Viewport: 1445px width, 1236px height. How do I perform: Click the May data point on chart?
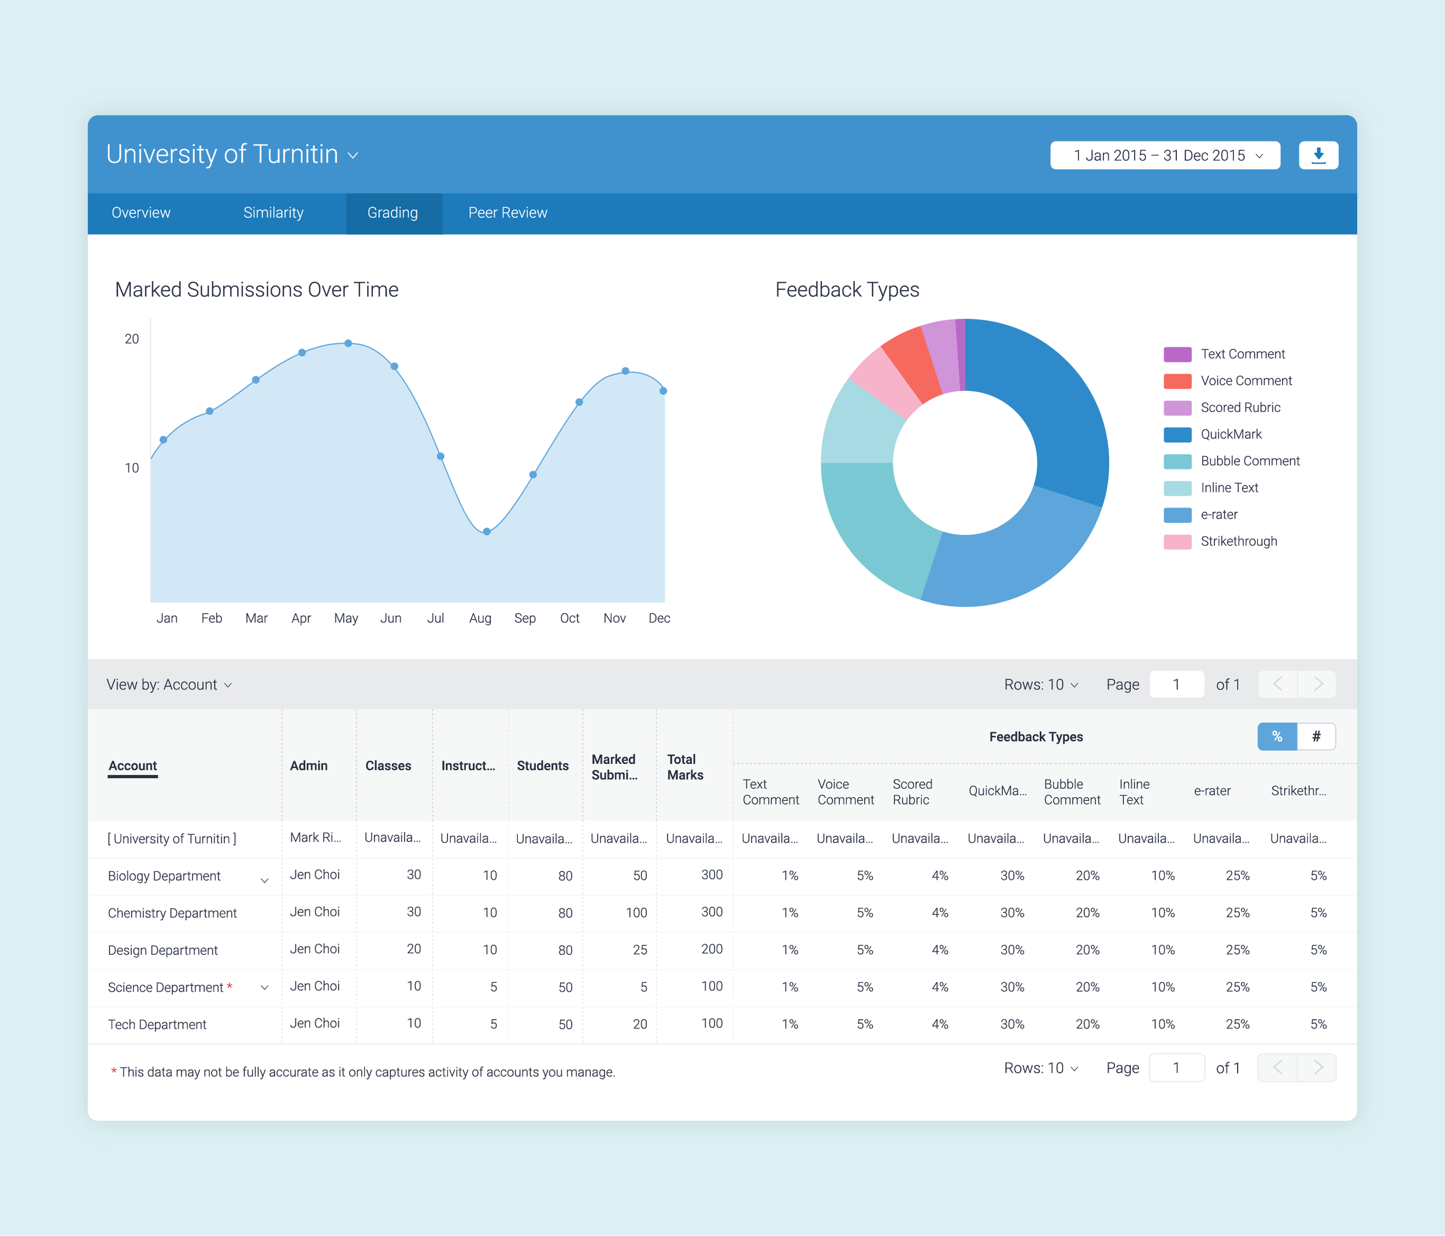(348, 343)
